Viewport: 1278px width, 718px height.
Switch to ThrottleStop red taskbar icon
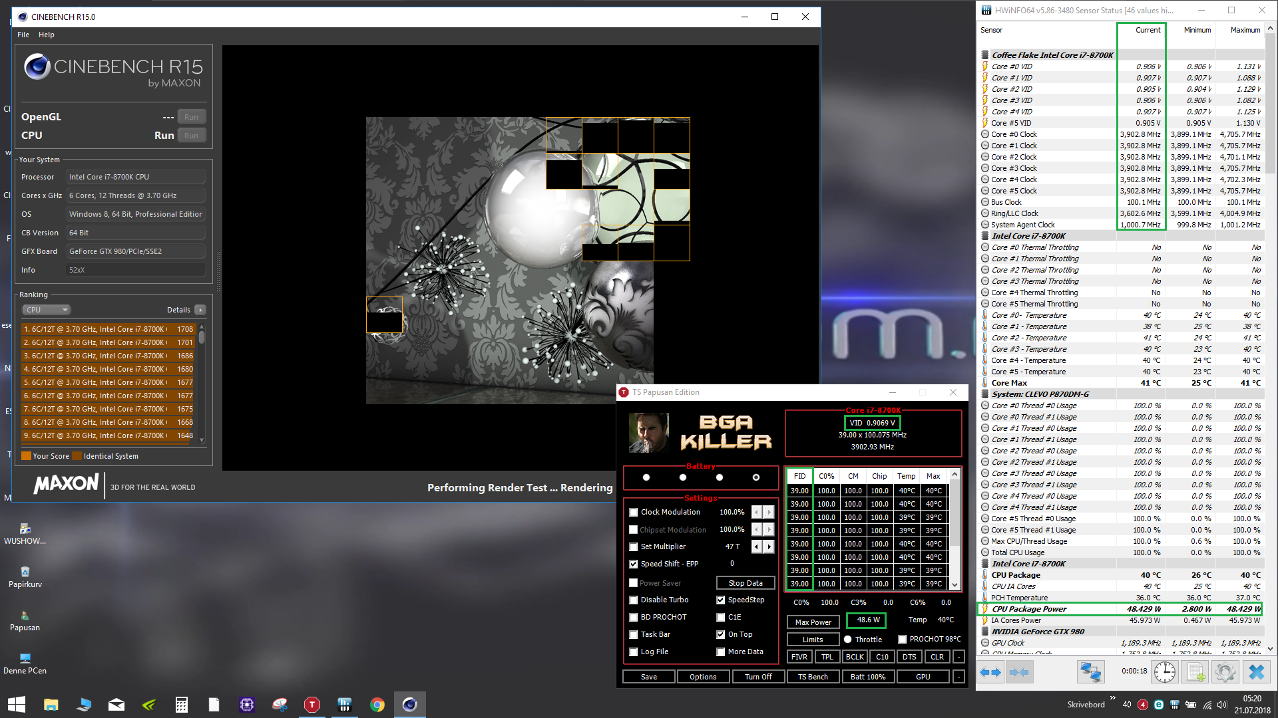[312, 705]
